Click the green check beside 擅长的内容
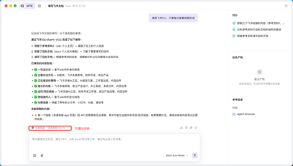This screenshot has height=166, width=293. click(36, 86)
